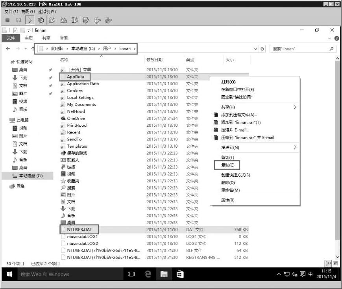Viewport: 342px width, 289px height.
Task: Open the 视图(W) menu
Action: tap(28, 11)
